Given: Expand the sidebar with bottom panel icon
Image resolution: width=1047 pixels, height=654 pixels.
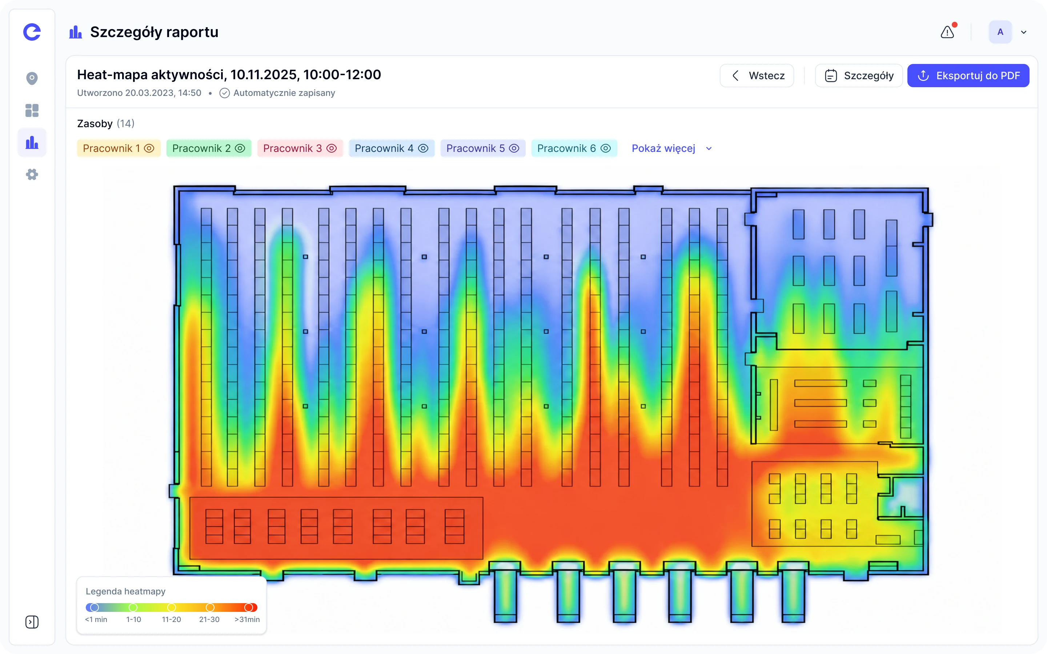Looking at the screenshot, I should point(32,622).
